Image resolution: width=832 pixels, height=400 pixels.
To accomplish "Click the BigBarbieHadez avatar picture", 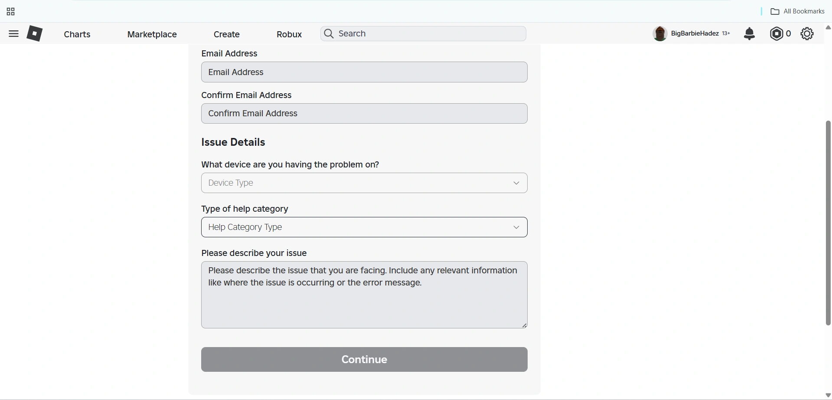I will [659, 33].
